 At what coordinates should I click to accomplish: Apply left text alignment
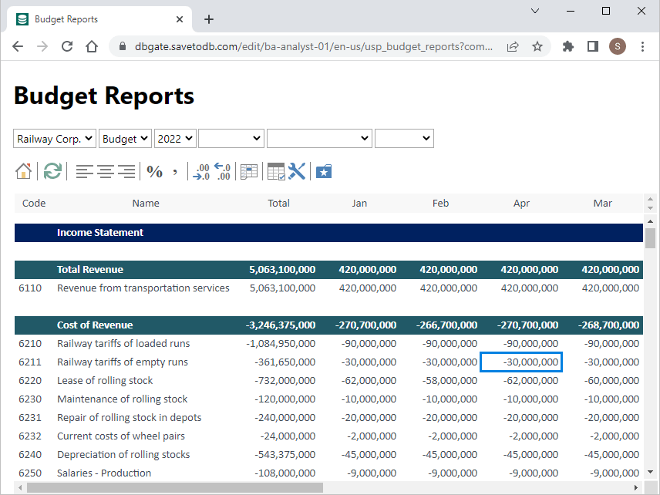pyautogui.click(x=84, y=171)
